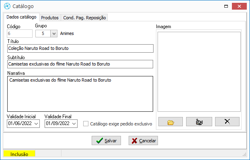Open the Validade Inicial date picker
This screenshot has width=250, height=160.
[x=36, y=124]
